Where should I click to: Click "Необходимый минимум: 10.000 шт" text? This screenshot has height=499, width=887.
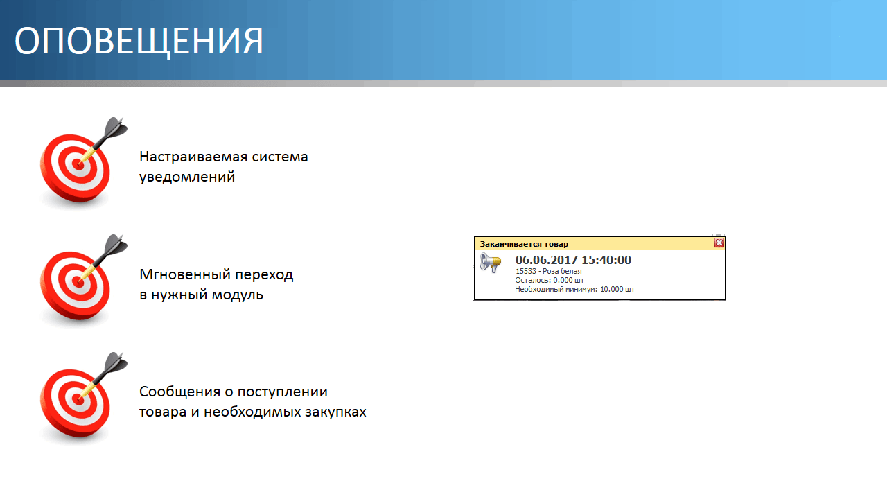click(574, 289)
